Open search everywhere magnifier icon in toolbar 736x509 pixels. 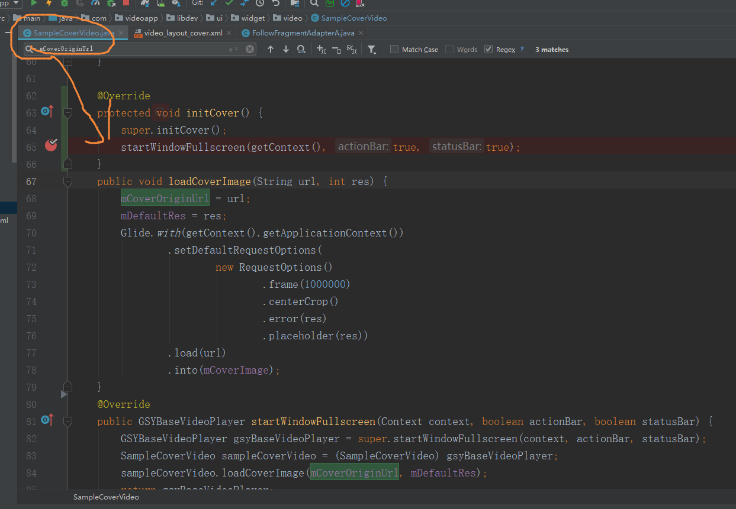coord(314,4)
